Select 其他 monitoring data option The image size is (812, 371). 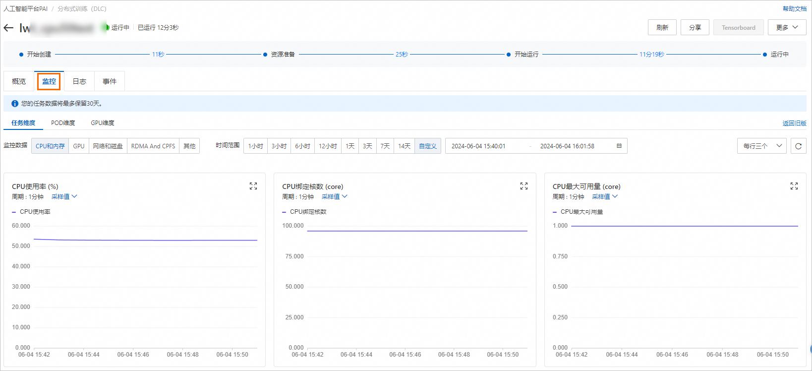pos(189,146)
